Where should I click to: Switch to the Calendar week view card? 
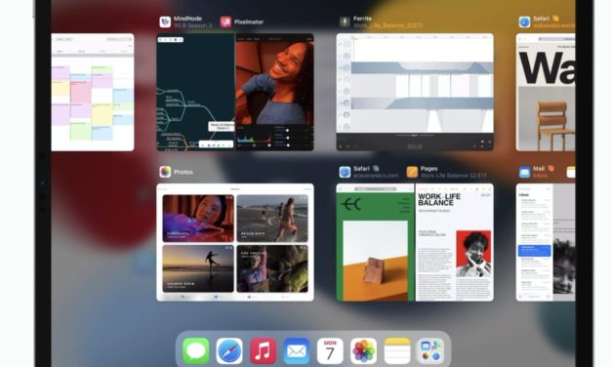(x=93, y=92)
